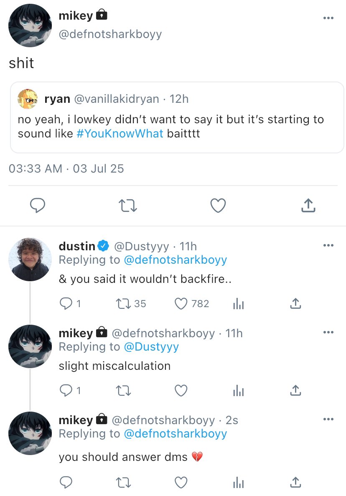Reply to the "answer dms" tweet
This screenshot has height=496, width=346.
66,482
